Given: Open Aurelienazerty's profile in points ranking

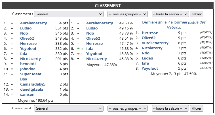Looking at the screenshot, I should pos(33,23).
